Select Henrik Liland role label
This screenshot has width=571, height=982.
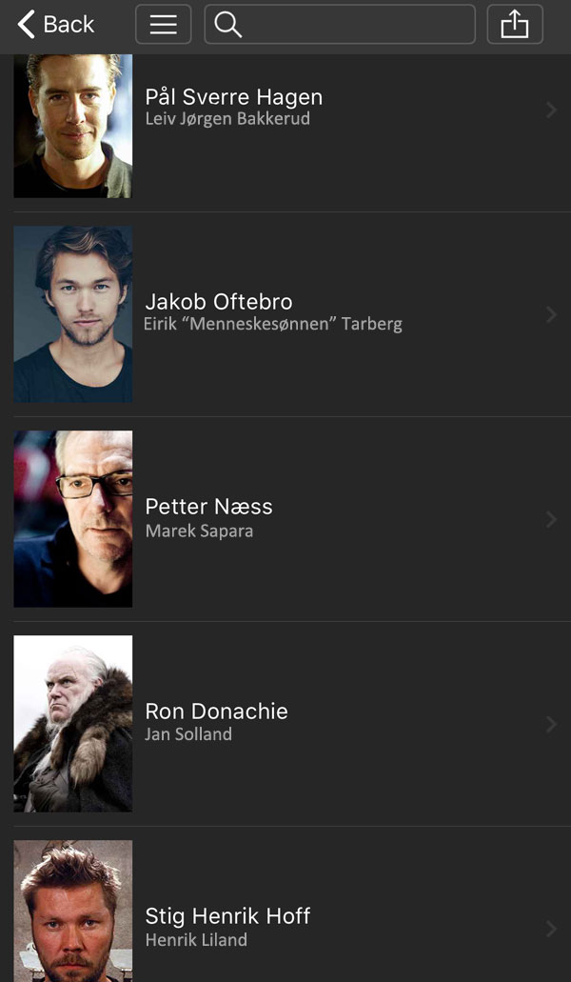[196, 940]
